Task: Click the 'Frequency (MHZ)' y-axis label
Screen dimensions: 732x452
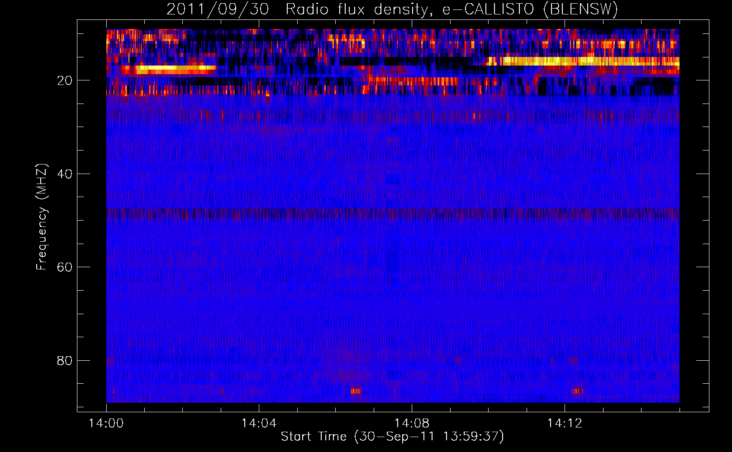Action: [42, 217]
